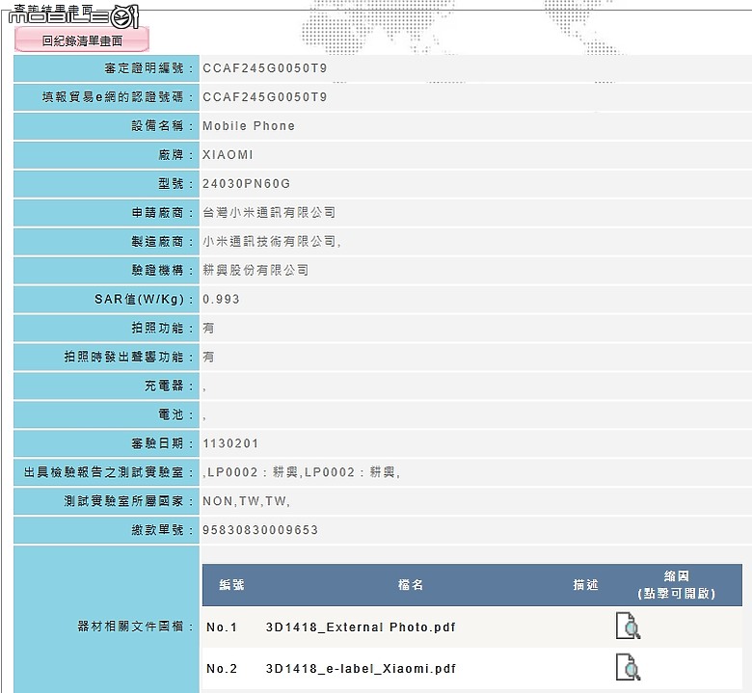The height and width of the screenshot is (693, 752).
Task: Click the 電池 label
Action: pyautogui.click(x=175, y=413)
